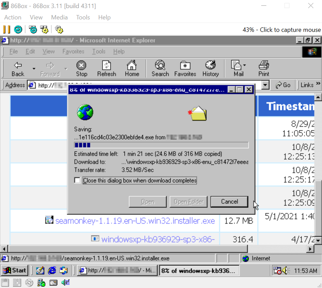Open Internet Explorer's Edit menu
Viewport: 322px width, 288px height.
30,51
